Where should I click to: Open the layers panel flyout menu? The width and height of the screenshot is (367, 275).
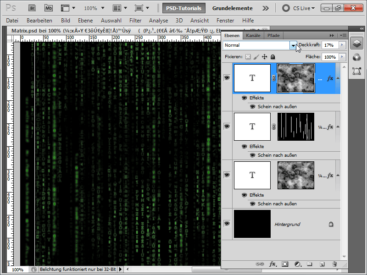pyautogui.click(x=343, y=36)
